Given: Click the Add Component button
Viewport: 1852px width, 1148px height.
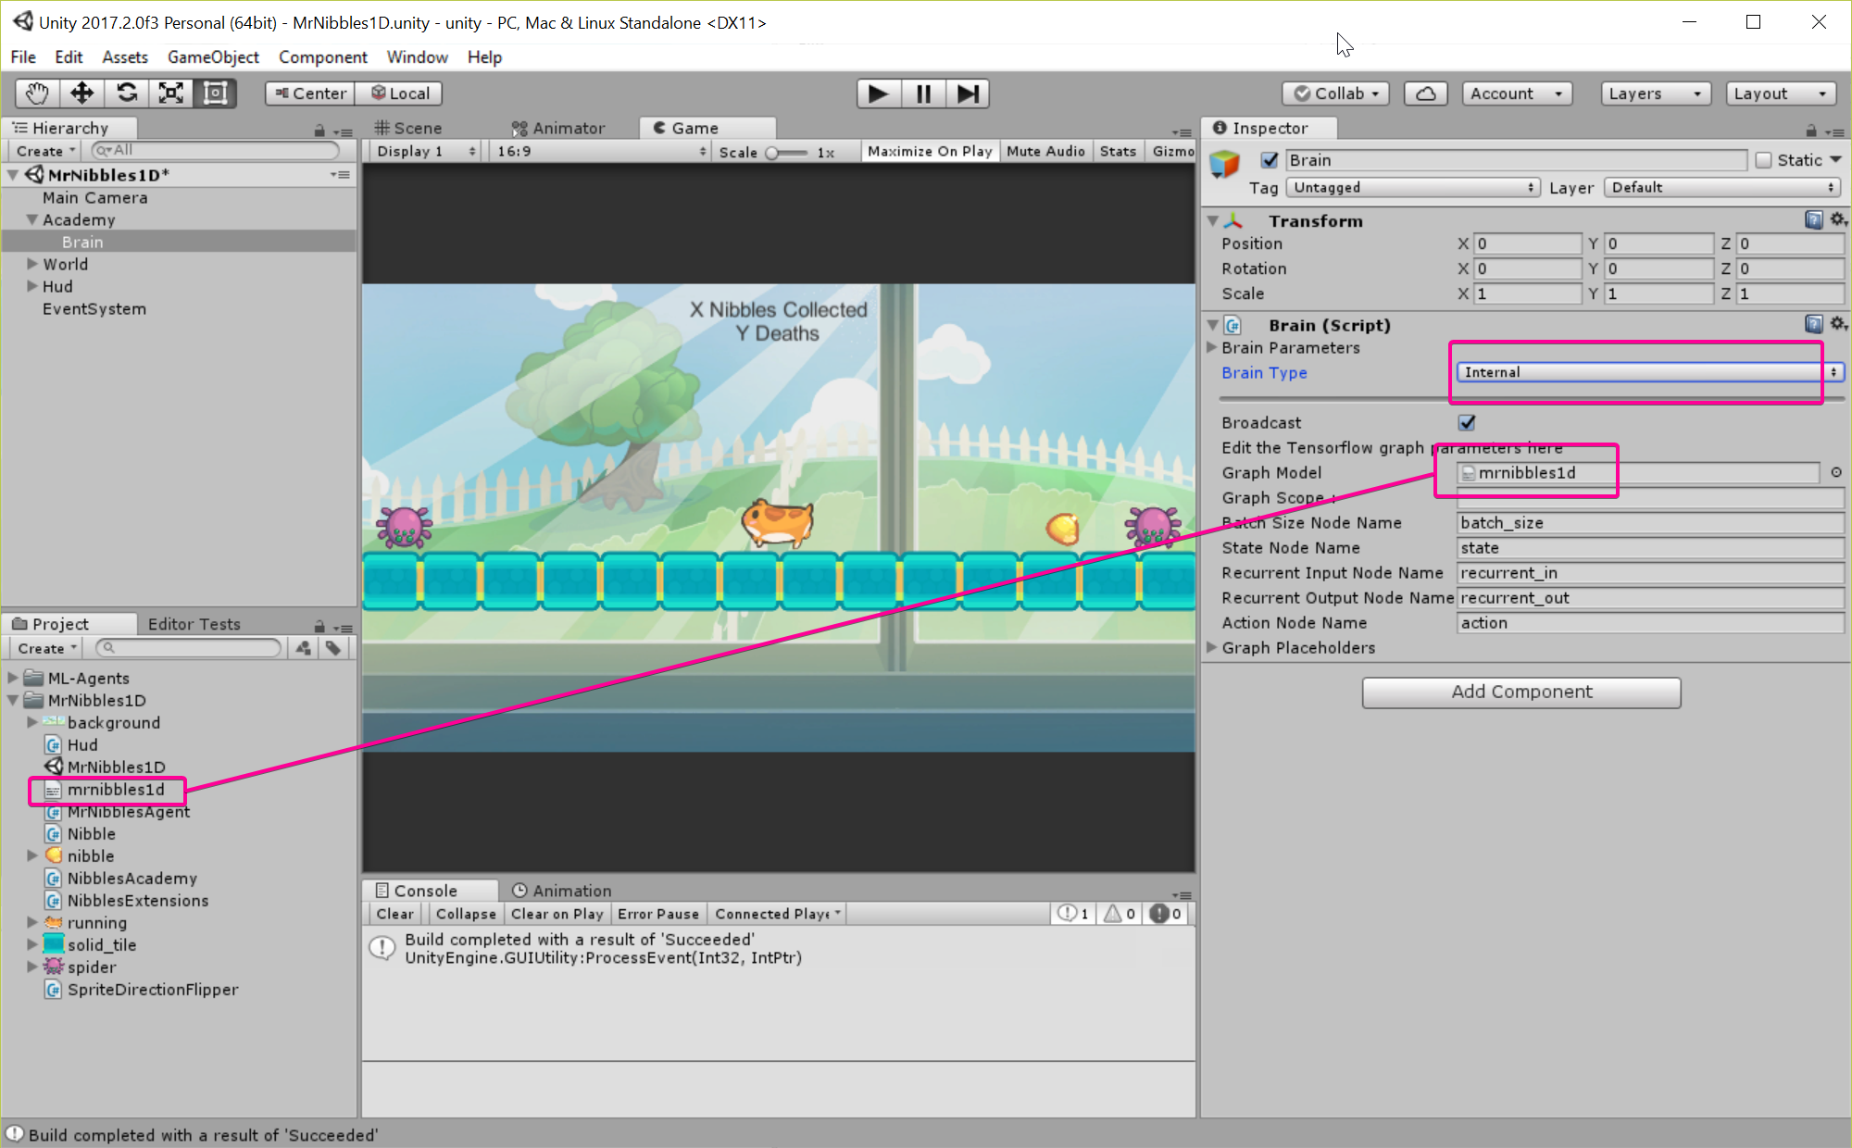Looking at the screenshot, I should coord(1520,692).
